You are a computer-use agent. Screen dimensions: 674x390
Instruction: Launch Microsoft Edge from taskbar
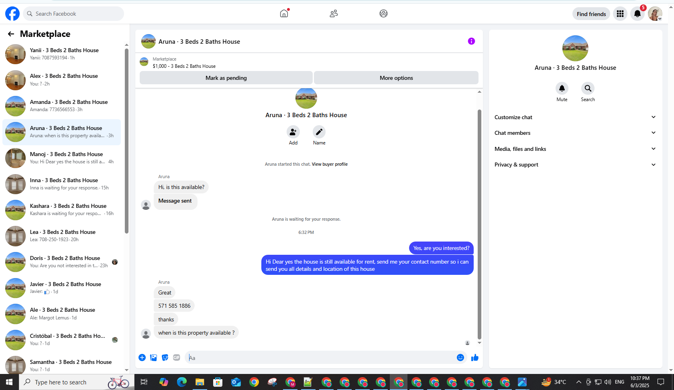[x=182, y=382]
